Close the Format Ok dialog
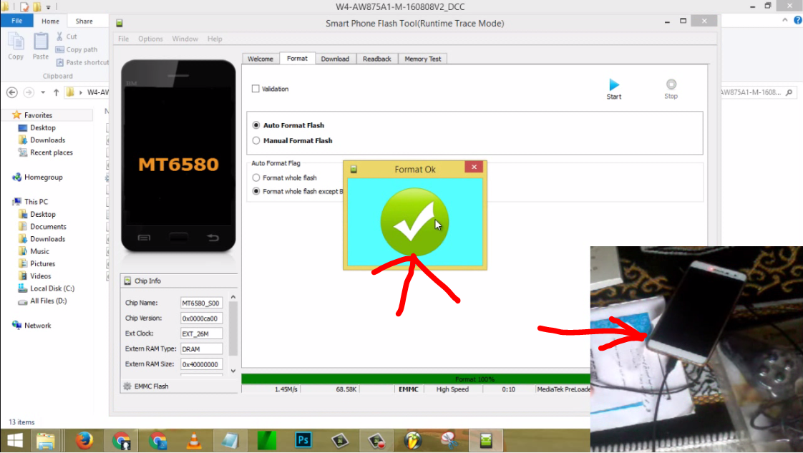Screen dimensions: 803x453 [x=474, y=167]
